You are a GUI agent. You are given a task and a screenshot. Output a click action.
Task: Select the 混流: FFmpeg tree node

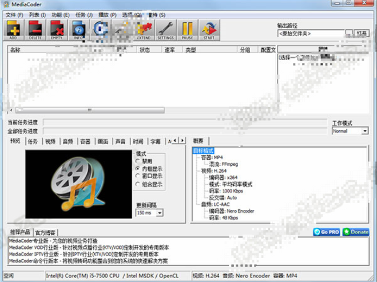pos(223,164)
